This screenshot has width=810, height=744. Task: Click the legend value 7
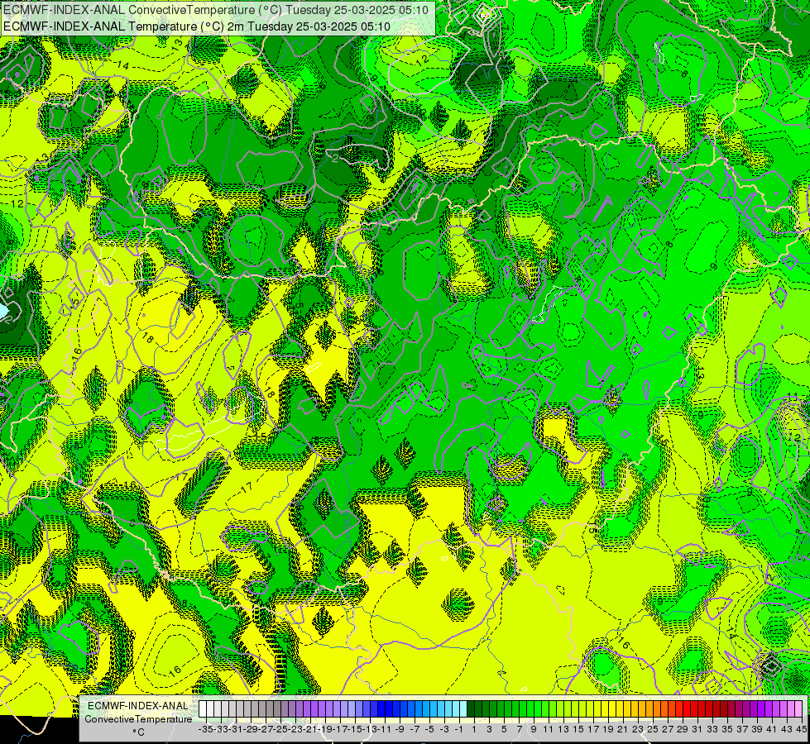pyautogui.click(x=519, y=729)
